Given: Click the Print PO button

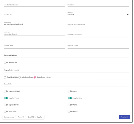Looking at the screenshot, I should coord(21,117).
